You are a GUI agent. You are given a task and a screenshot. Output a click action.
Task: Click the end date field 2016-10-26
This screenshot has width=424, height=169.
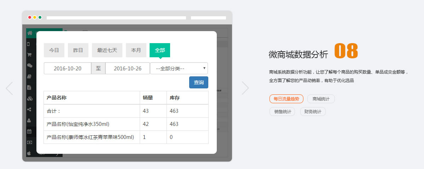pyautogui.click(x=128, y=69)
